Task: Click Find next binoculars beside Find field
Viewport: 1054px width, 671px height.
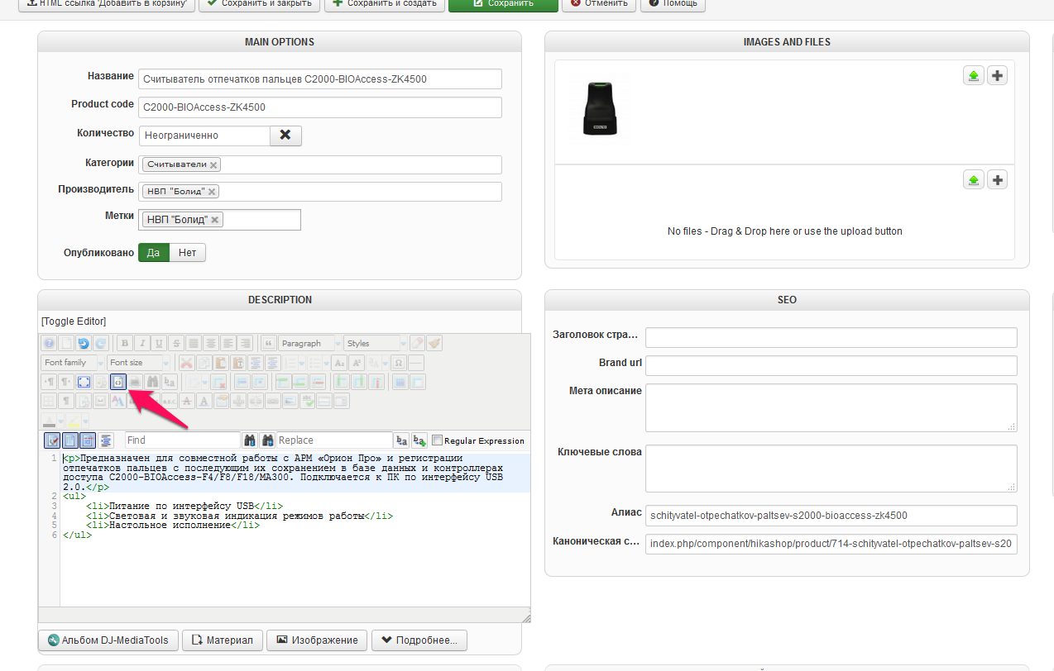Action: pos(250,440)
